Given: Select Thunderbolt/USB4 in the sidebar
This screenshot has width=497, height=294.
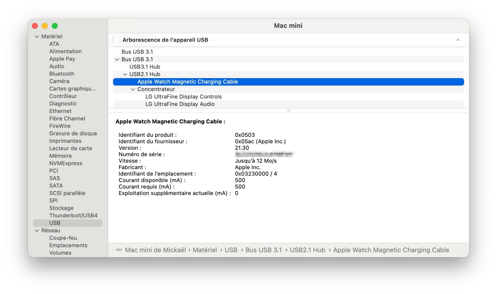Looking at the screenshot, I should click(73, 216).
